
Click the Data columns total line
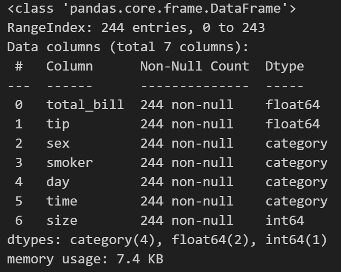coord(128,47)
